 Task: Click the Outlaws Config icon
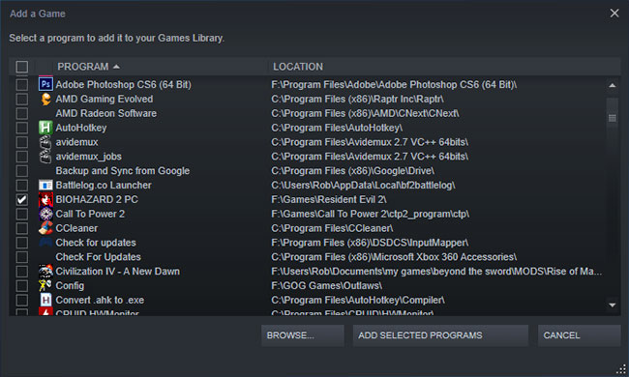pyautogui.click(x=45, y=286)
